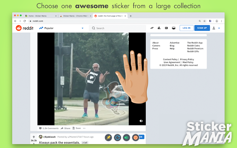Open the Advertise footer link
This screenshot has height=148, width=237.
point(174,43)
